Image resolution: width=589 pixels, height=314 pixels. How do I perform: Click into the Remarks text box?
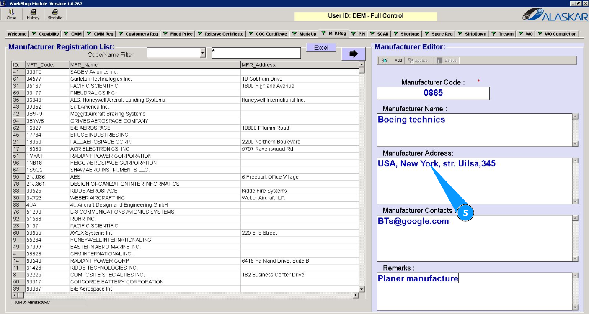475,291
